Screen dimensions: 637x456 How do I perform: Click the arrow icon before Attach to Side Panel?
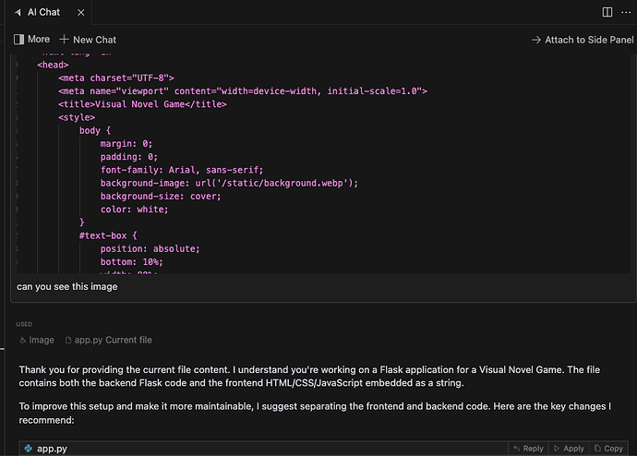[x=535, y=40]
